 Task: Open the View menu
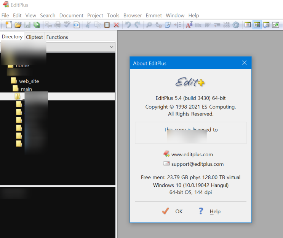31,16
